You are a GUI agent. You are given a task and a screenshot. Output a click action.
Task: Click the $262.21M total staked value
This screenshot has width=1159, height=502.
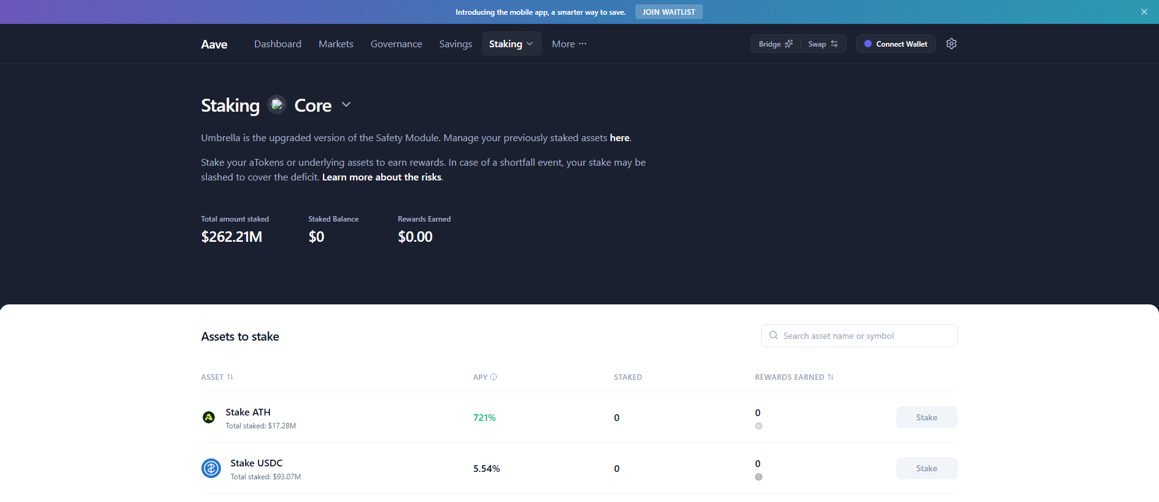(x=231, y=237)
